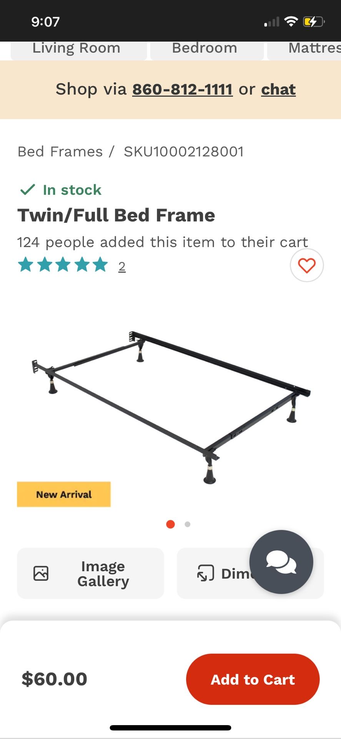Switch to the Bedroom category tab
341x739 pixels.
point(204,48)
